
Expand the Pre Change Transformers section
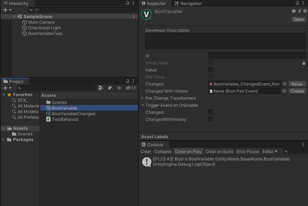(143, 98)
